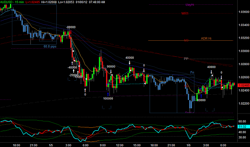Click the 100000 position label
Image resolution: width=250 pixels, height=147 pixels.
pos(108,99)
